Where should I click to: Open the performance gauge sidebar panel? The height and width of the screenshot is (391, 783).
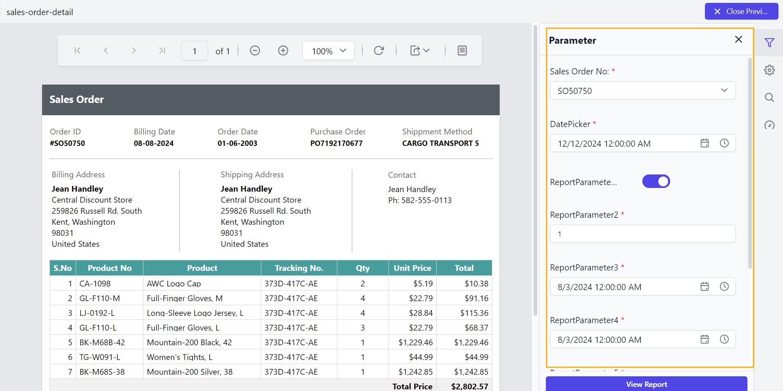click(770, 125)
